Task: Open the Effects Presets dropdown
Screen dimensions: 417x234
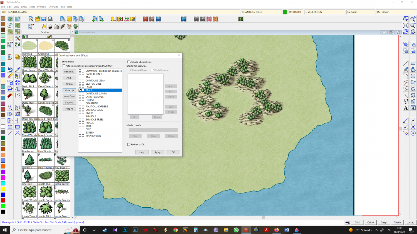Action: click(x=153, y=130)
